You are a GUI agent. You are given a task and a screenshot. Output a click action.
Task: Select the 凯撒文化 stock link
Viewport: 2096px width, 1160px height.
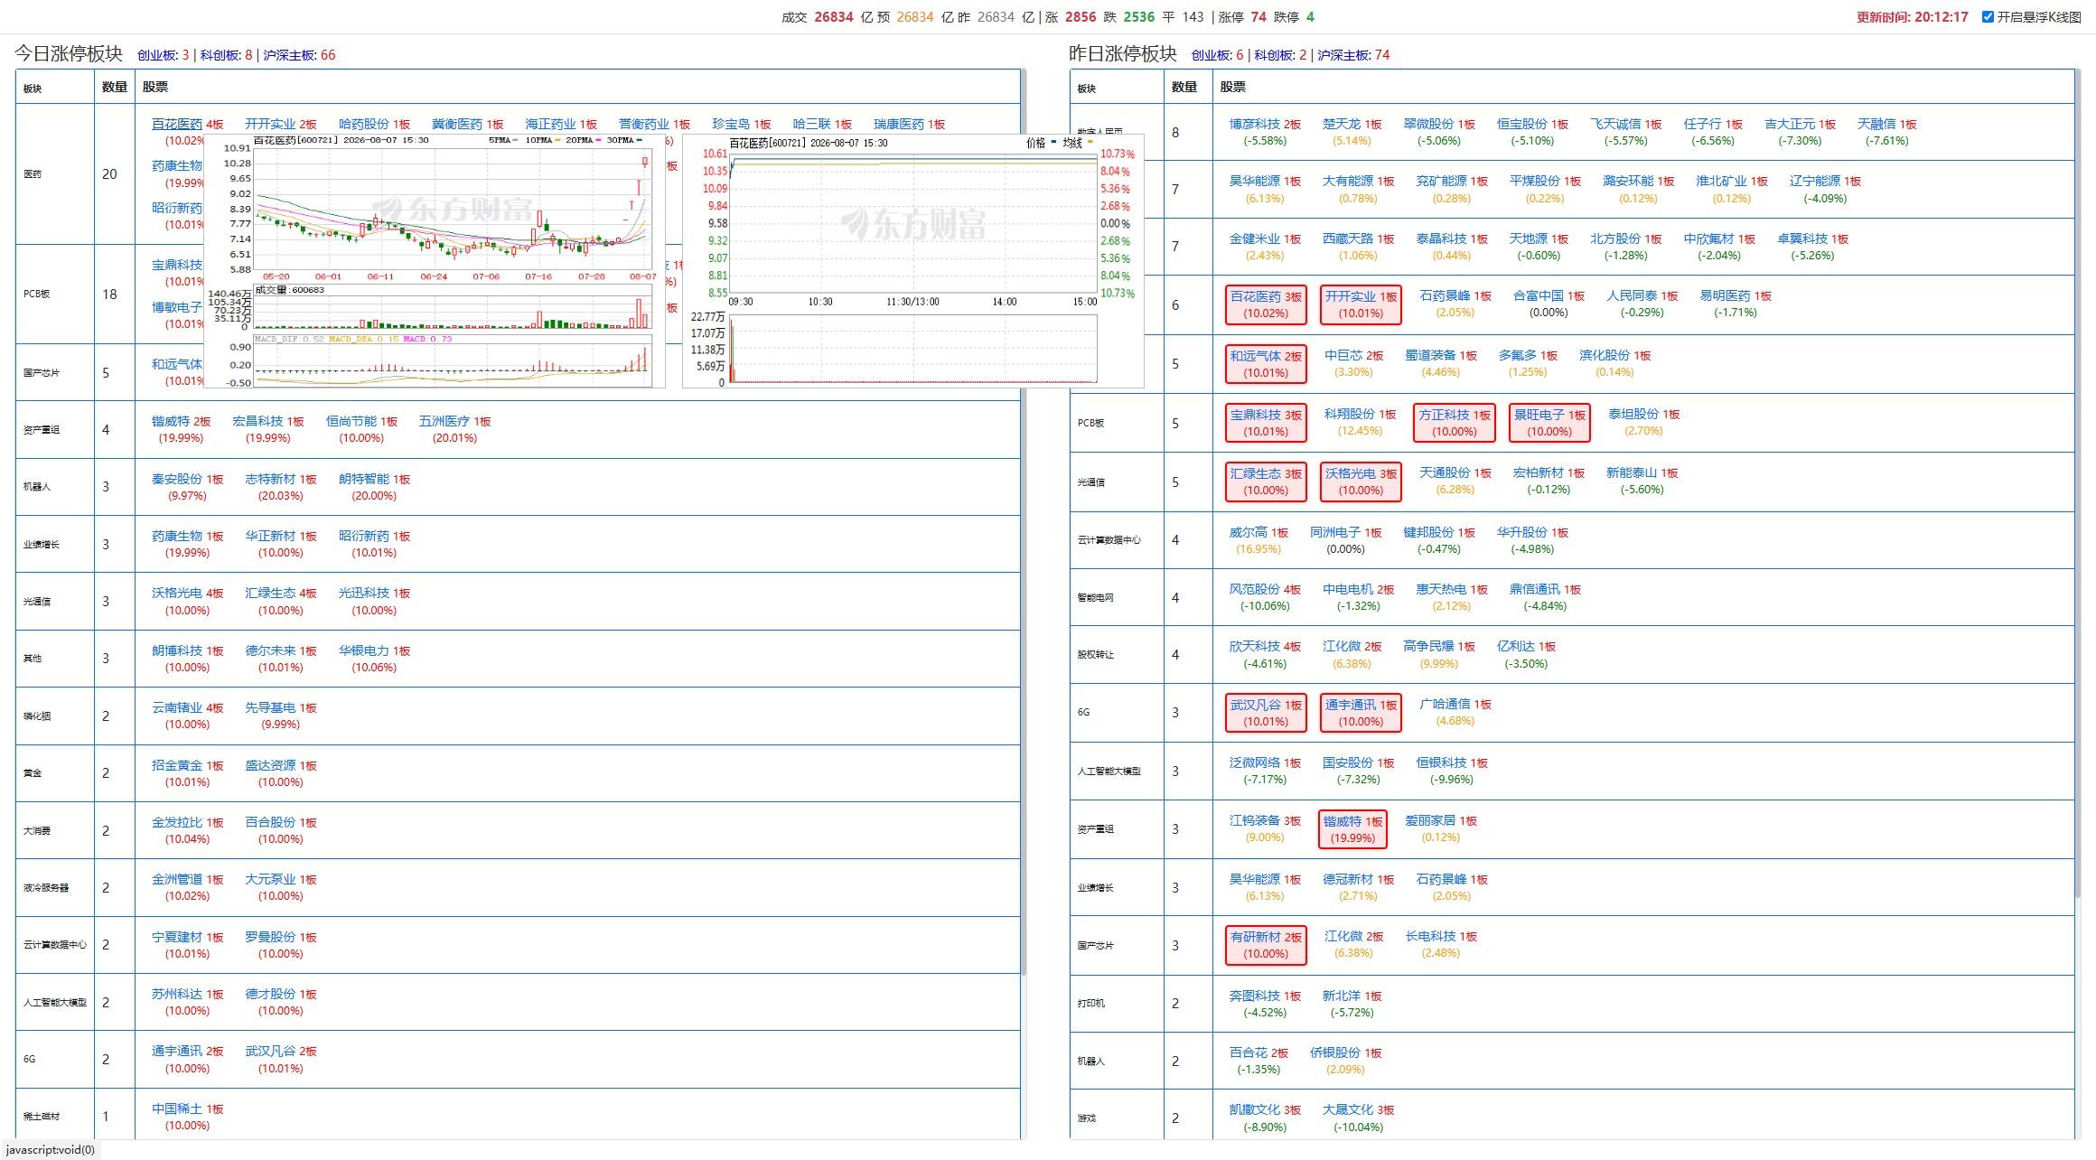tap(1255, 1109)
